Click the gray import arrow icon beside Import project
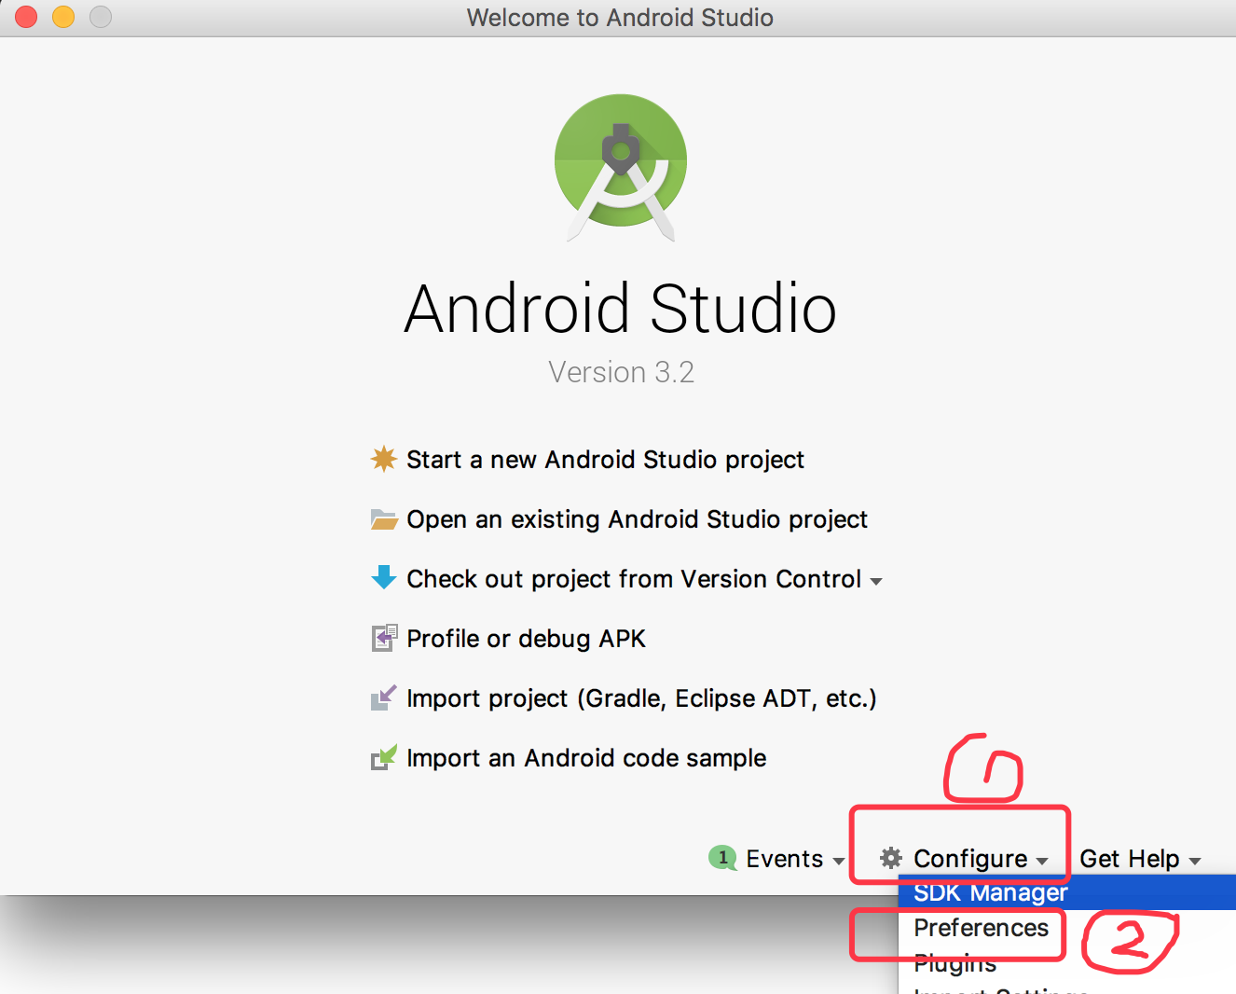 coord(384,697)
